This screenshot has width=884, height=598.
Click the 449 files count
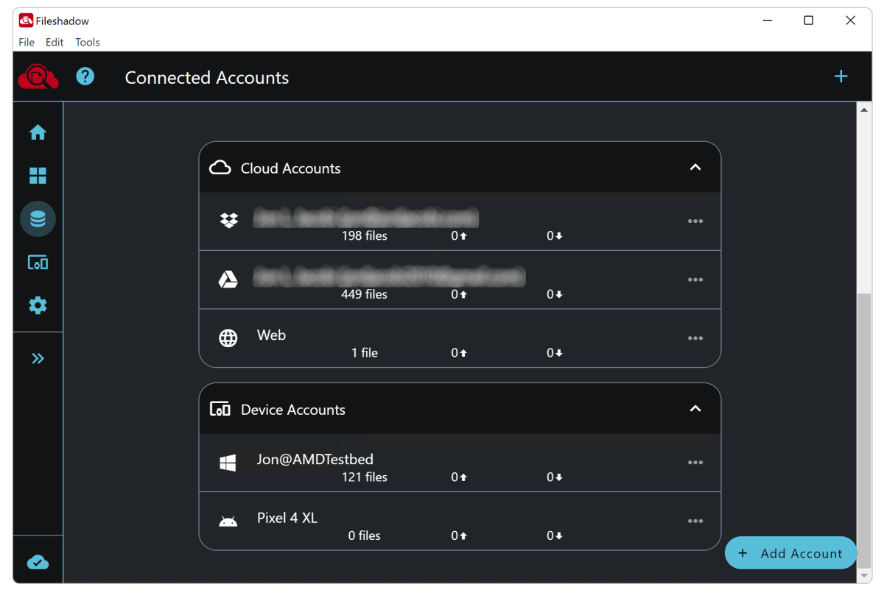[x=364, y=294]
